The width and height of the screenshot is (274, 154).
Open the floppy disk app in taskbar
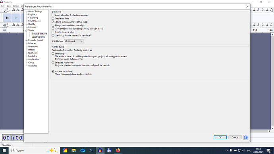click(109, 150)
